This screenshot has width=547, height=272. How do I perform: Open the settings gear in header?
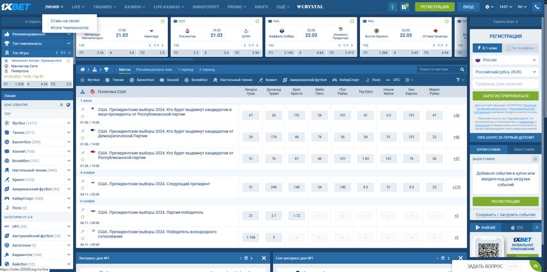(487, 6)
